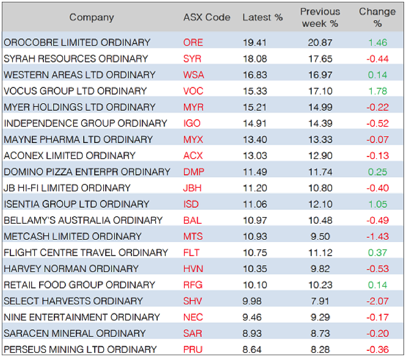Select the Latest % column header
Image resolution: width=406 pixels, height=357 pixels.
(x=262, y=17)
